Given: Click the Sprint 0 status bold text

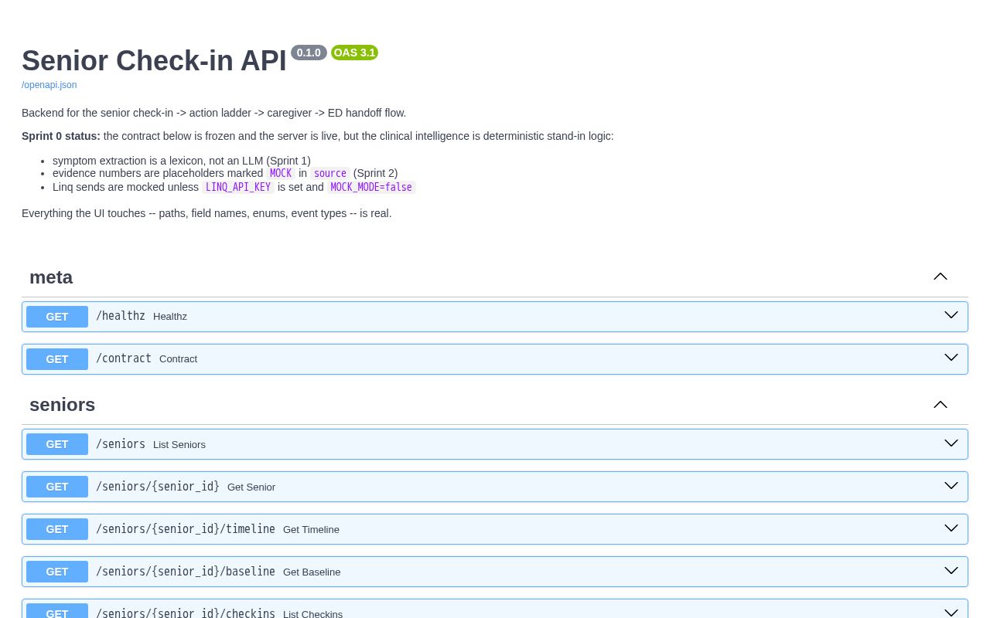Looking at the screenshot, I should point(61,136).
